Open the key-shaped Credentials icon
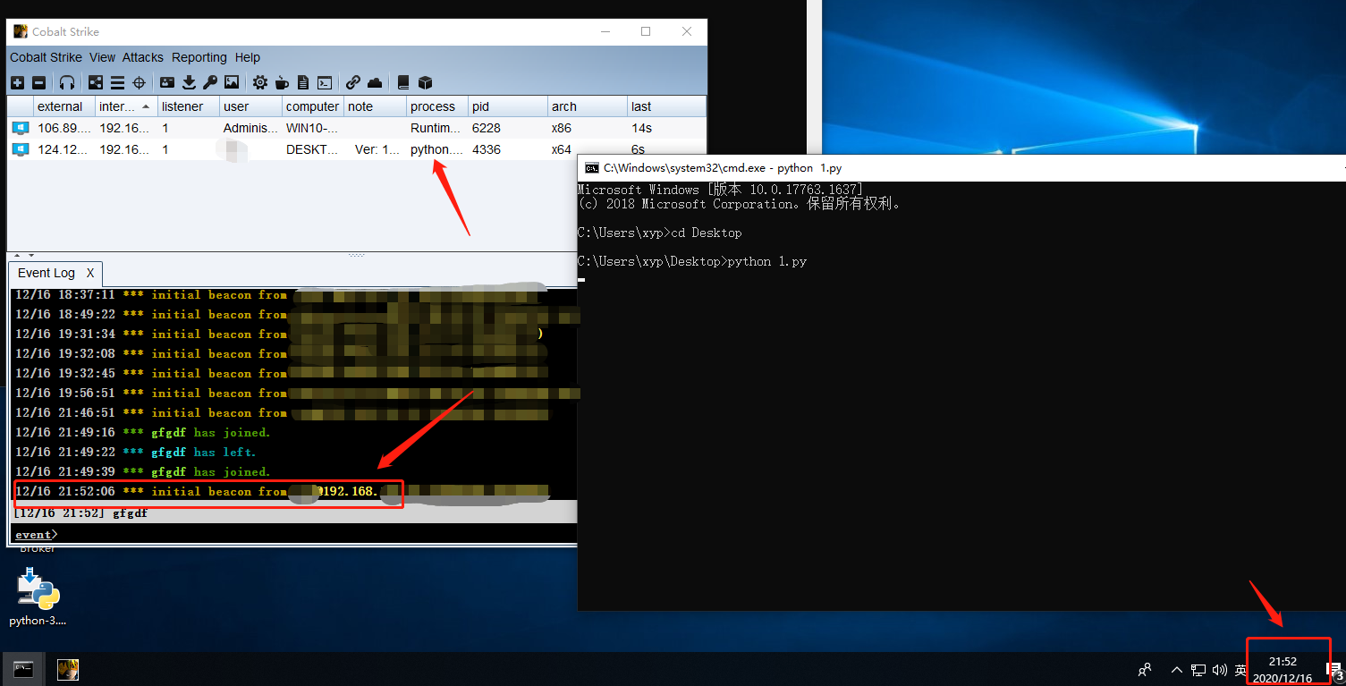This screenshot has width=1346, height=686. (210, 82)
